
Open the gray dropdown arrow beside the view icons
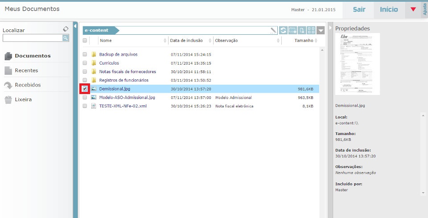click(321, 30)
